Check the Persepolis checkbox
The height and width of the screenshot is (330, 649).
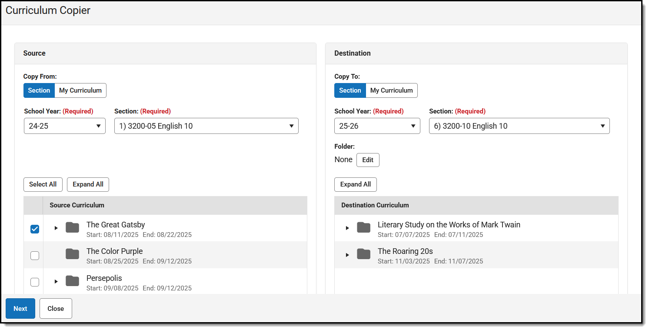[34, 282]
